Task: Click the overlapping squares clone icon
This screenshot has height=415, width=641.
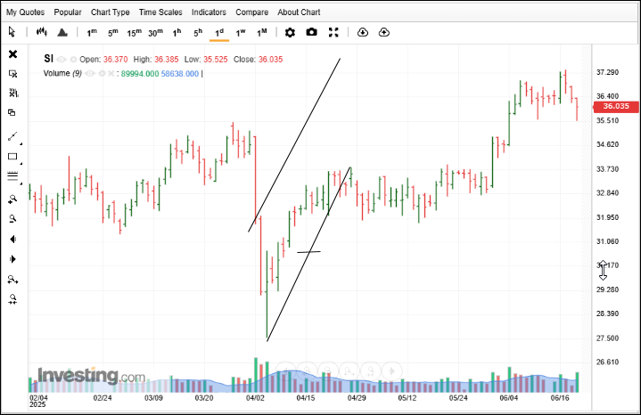Action: coord(12,113)
